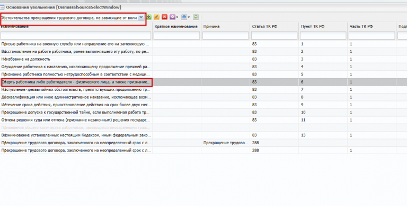Screen dimensions: 407x206
Task: Select row 'Дисквалификация или иное административное наказание'
Action: (203, 97)
